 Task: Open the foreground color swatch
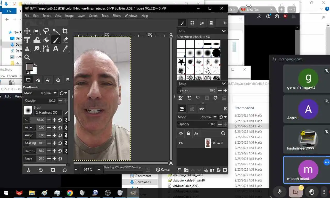29,67
